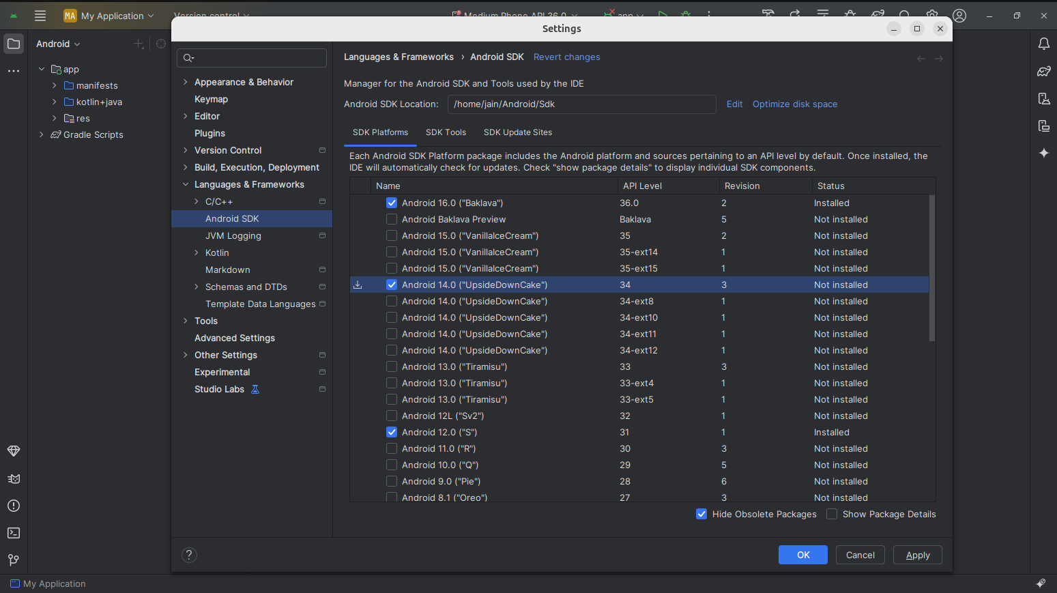Click the Cancel button
This screenshot has height=593, width=1057.
point(860,555)
